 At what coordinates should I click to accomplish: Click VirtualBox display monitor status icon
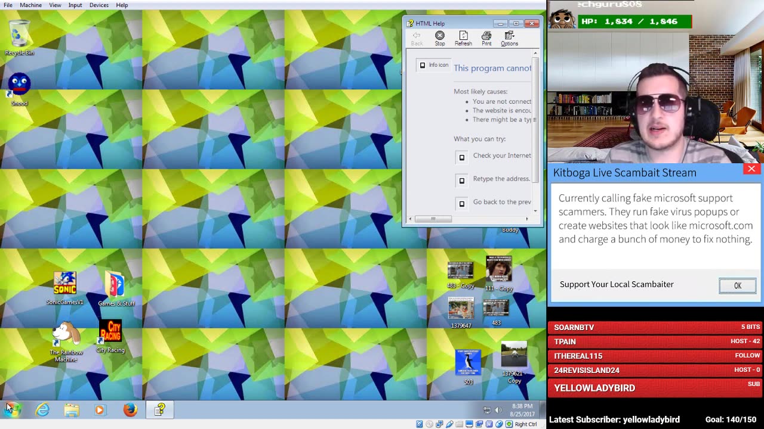pos(469,424)
